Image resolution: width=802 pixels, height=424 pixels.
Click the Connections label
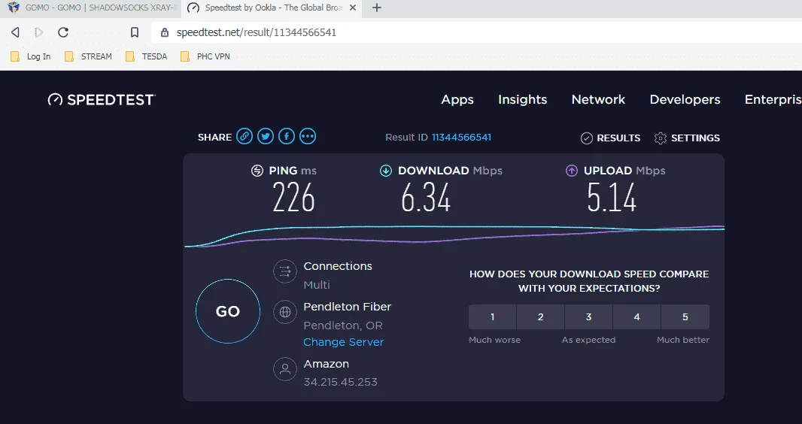tap(338, 266)
